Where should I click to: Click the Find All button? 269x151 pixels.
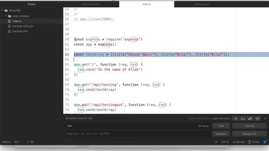pyautogui.click(x=249, y=126)
